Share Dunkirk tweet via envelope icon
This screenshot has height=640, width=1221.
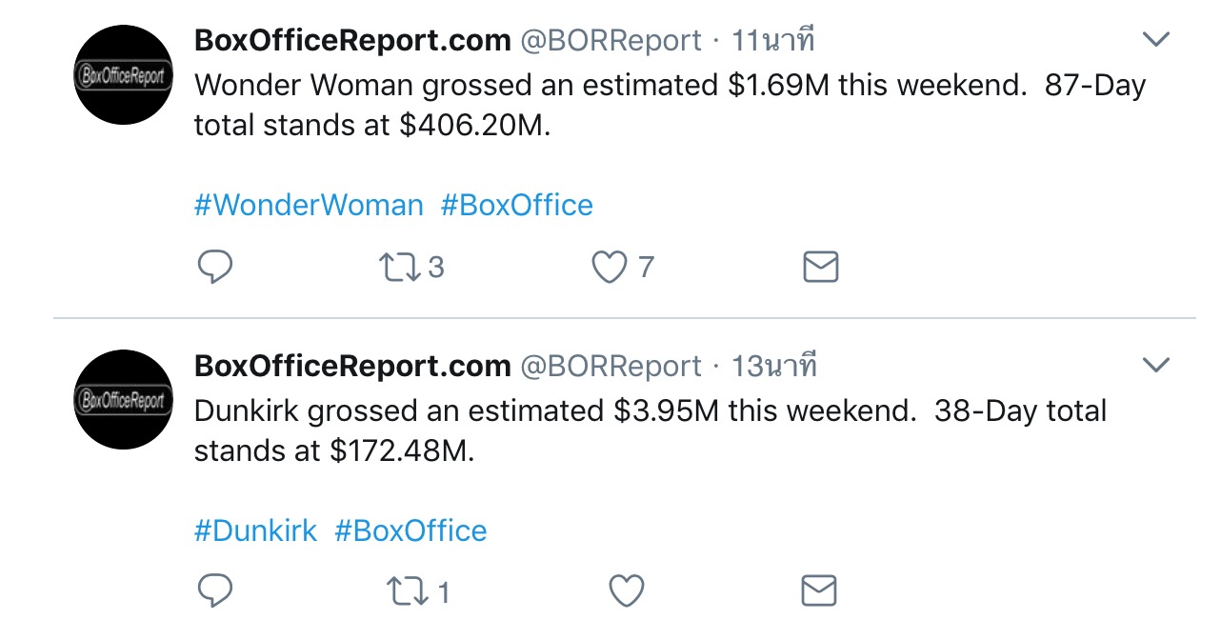pos(820,591)
